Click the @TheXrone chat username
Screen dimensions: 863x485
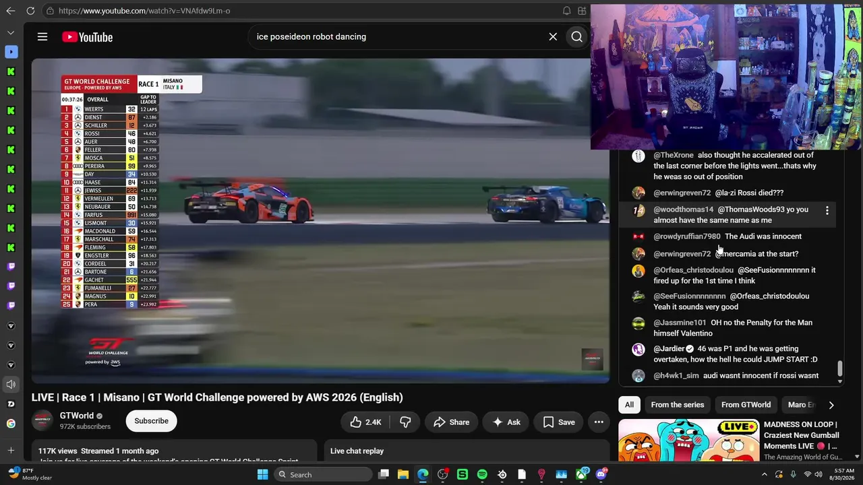pyautogui.click(x=673, y=156)
